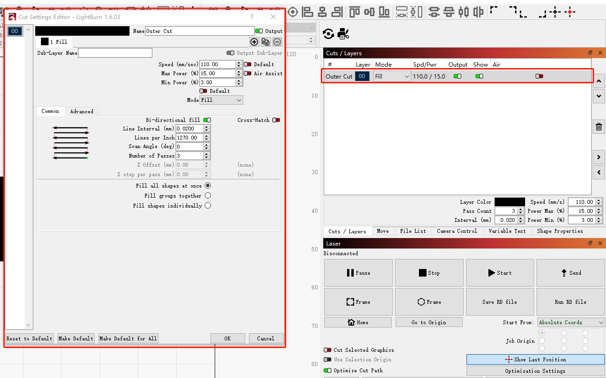Click the Go to Origin button
The height and width of the screenshot is (378, 606).
point(429,322)
